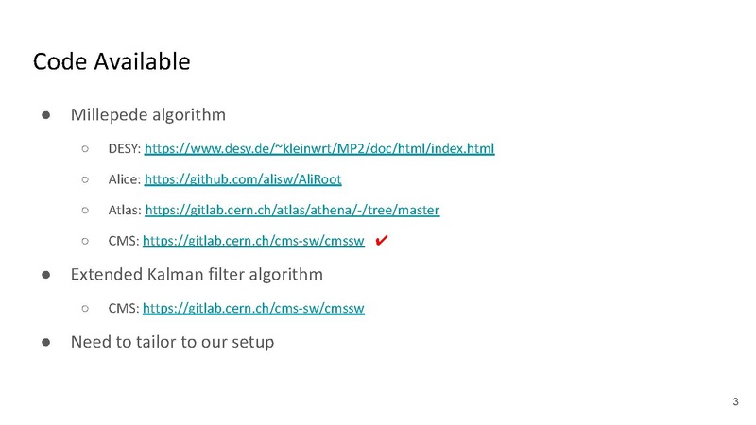Click the filled bullet beside Extended Kalman filter
Viewport: 756px width, 425px height.
pos(45,275)
